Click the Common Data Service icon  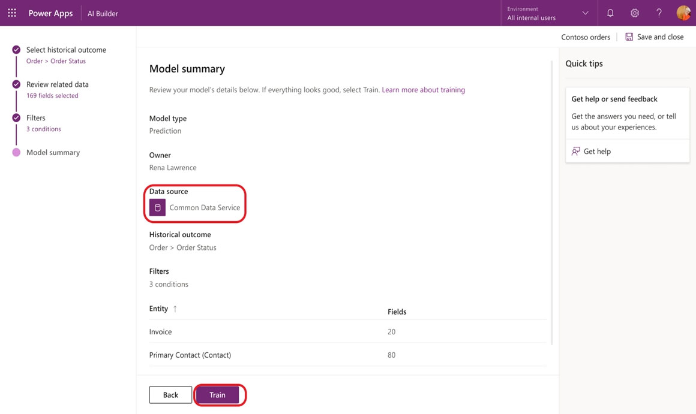point(157,207)
